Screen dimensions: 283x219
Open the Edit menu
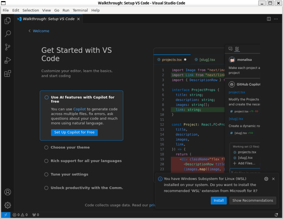tap(16, 10)
